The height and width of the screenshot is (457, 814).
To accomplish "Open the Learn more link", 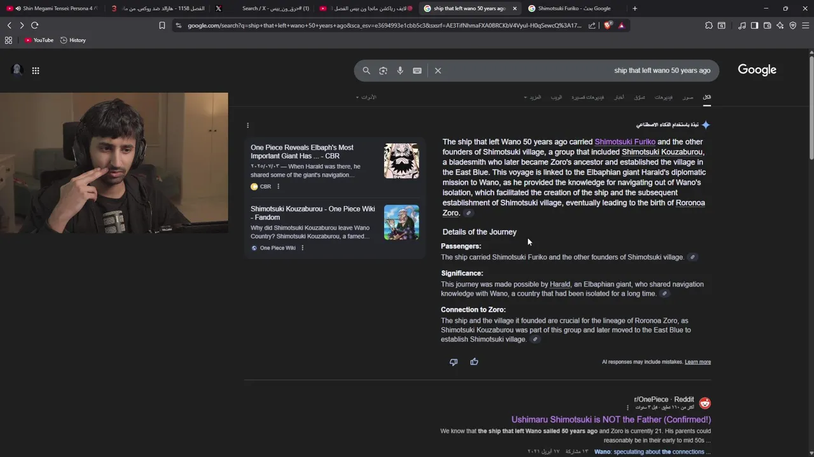I will 698,362.
